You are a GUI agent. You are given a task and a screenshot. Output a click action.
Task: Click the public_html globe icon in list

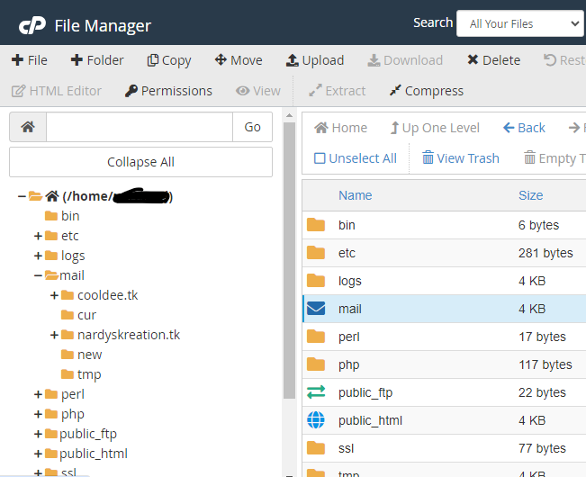(x=316, y=420)
